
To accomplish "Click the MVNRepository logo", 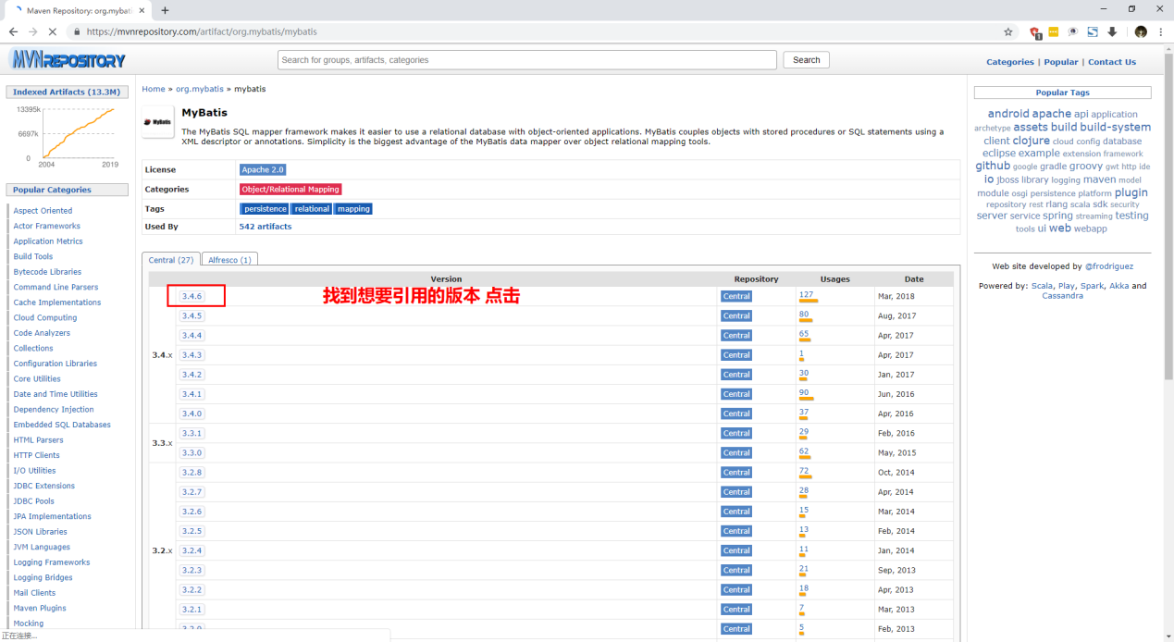I will pos(68,60).
